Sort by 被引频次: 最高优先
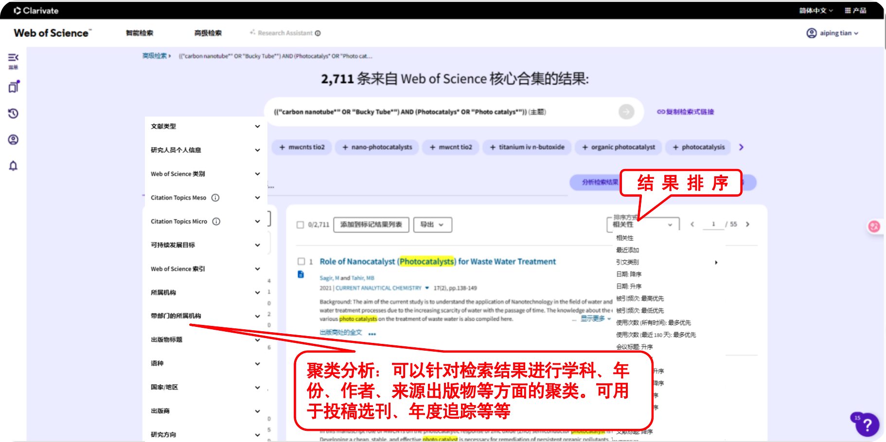This screenshot has height=442, width=886. (x=639, y=299)
